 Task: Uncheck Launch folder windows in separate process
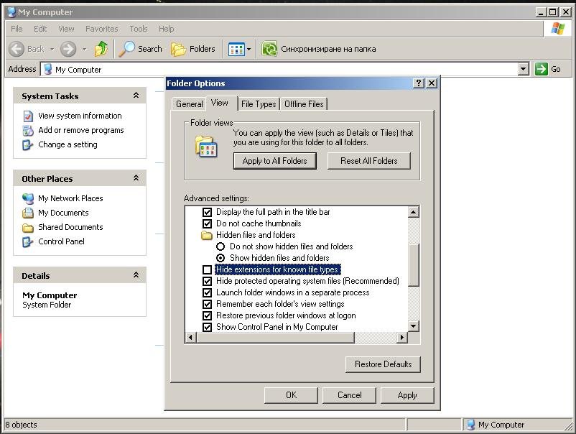[207, 292]
